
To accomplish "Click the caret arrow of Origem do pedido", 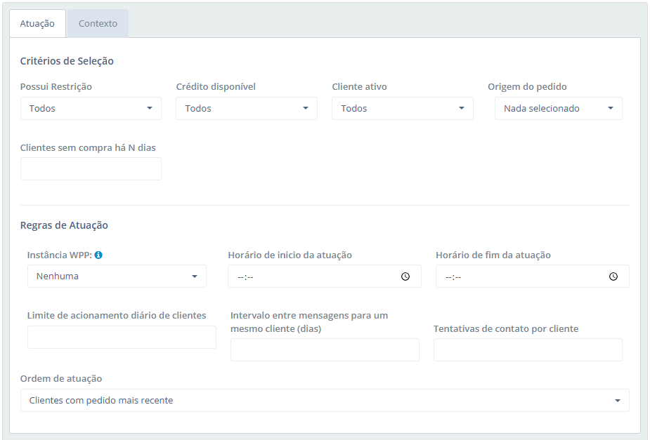I will pyautogui.click(x=610, y=109).
